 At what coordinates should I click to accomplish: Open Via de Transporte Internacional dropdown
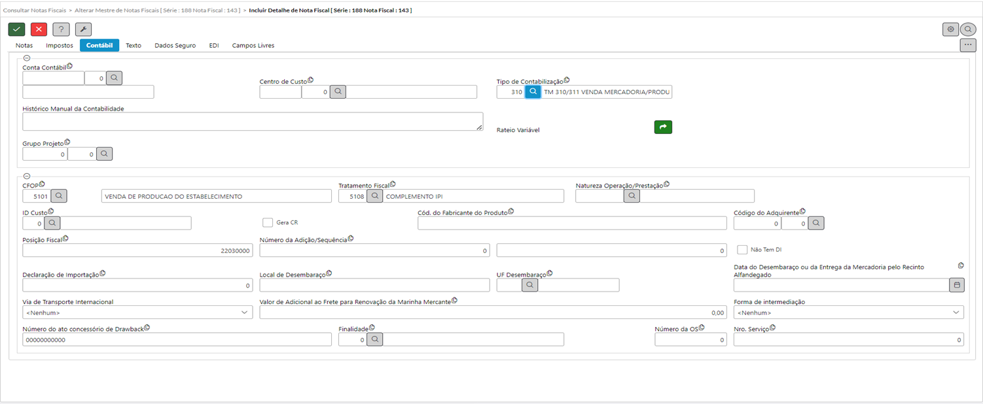point(137,312)
